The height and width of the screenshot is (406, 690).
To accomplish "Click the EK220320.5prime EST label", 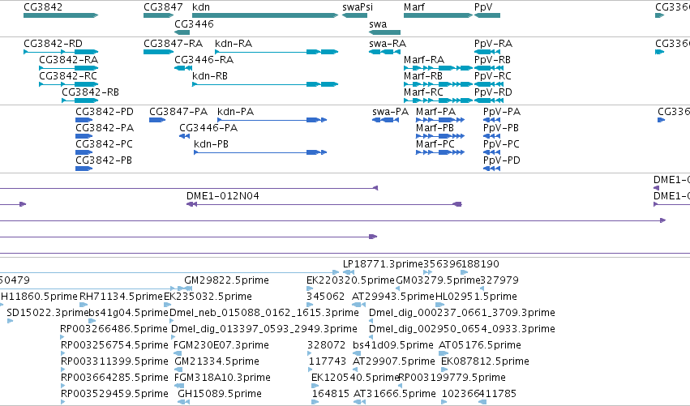I will [x=350, y=280].
